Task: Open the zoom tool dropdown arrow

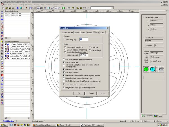Action: [23, 8]
